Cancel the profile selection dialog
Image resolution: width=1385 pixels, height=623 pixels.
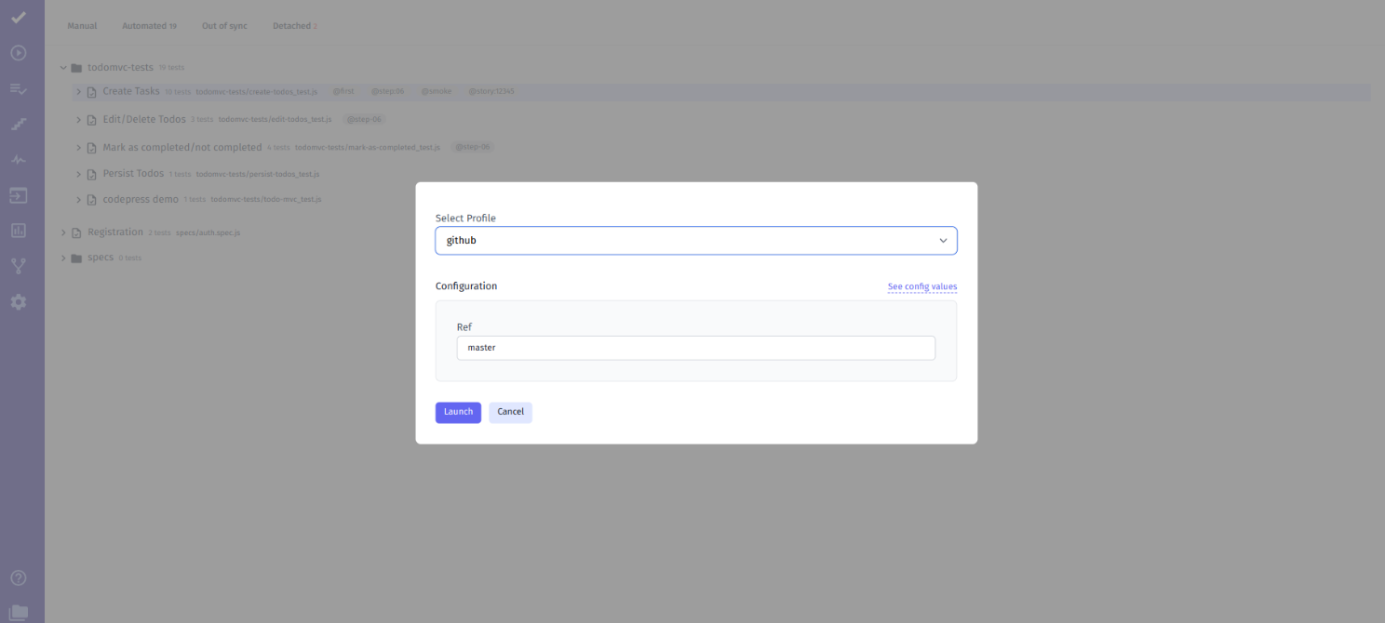(x=510, y=412)
